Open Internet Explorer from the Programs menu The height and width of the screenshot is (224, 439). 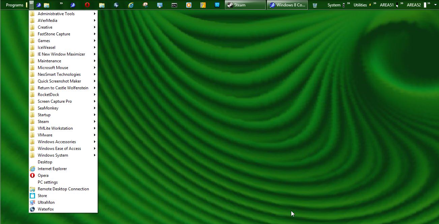click(63, 169)
